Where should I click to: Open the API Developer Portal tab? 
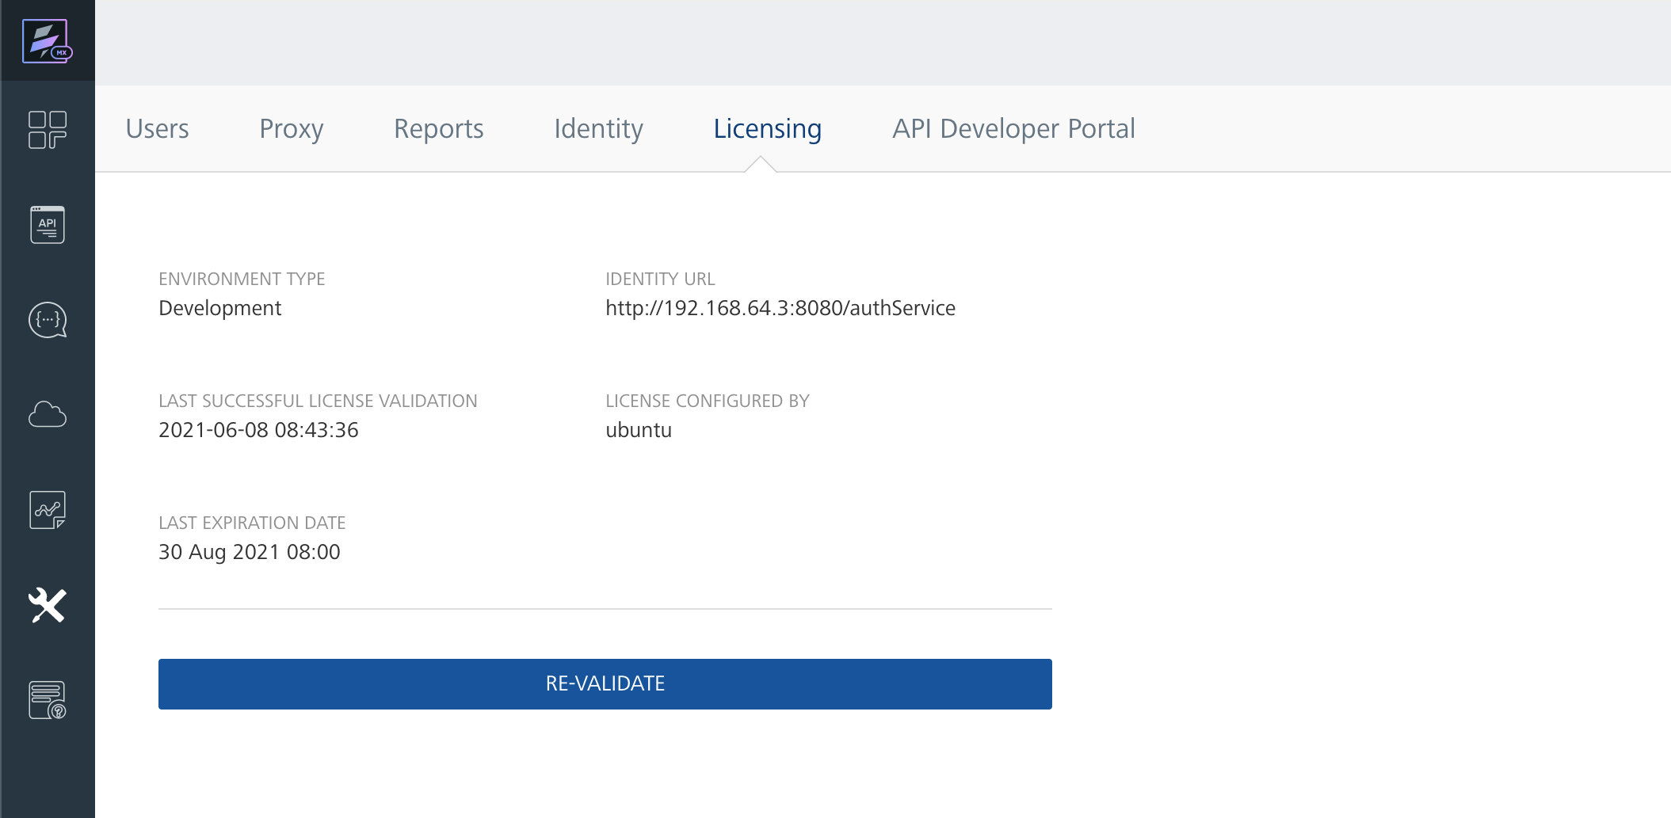coord(1014,128)
